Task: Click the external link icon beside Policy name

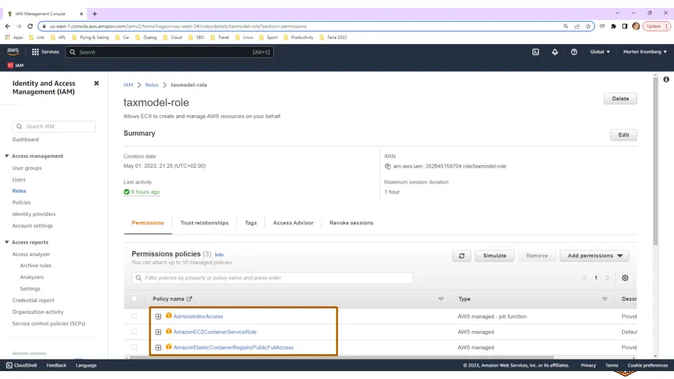Action: (189, 299)
